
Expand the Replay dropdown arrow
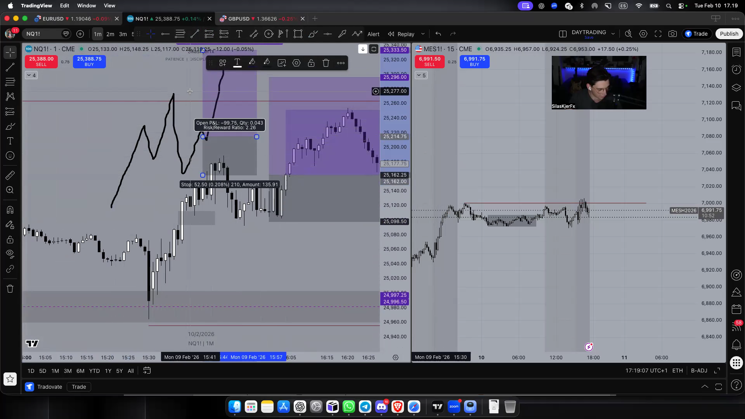(423, 34)
